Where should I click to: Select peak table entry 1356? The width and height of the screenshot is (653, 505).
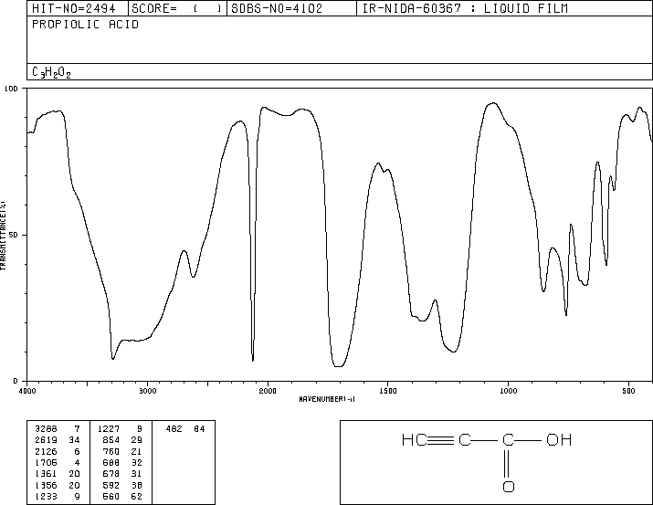(58, 485)
